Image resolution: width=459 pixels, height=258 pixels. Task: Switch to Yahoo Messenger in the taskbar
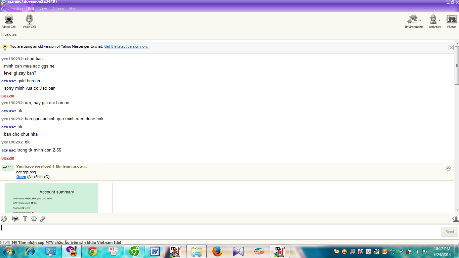72,251
